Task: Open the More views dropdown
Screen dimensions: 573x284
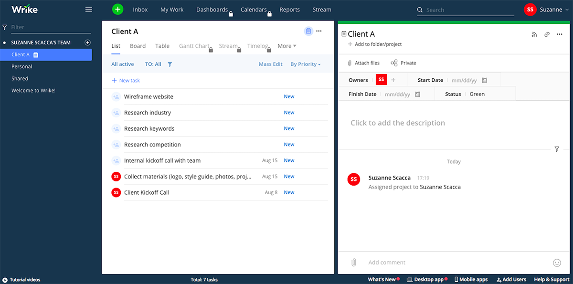Action: pyautogui.click(x=286, y=46)
